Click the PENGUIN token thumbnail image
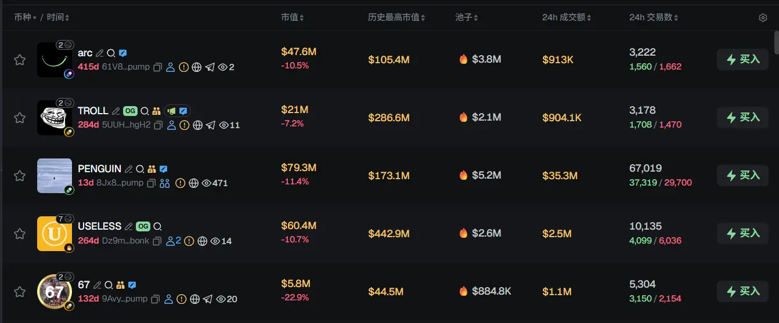Screen dimensions: 779x323 pyautogui.click(x=55, y=176)
